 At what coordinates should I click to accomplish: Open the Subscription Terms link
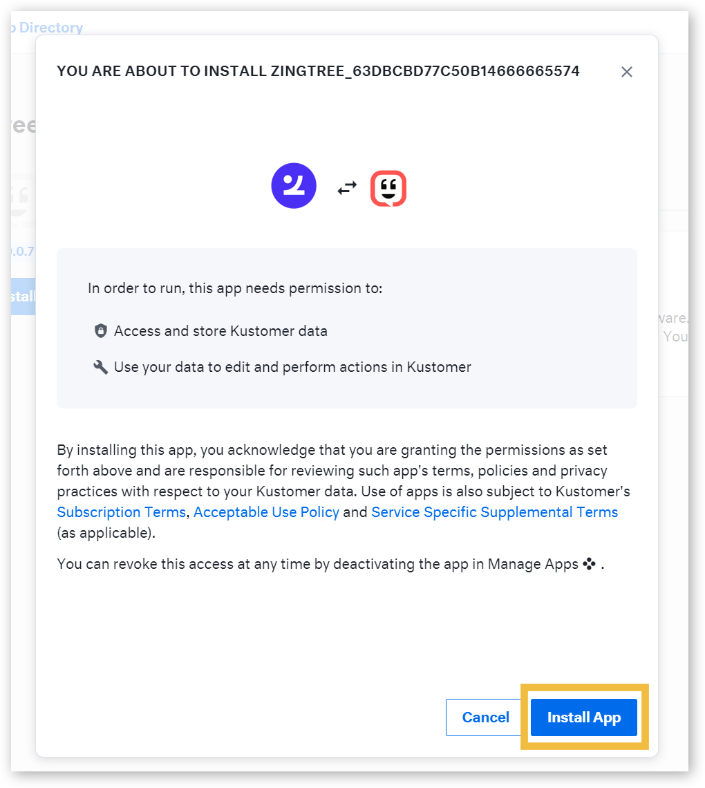click(x=121, y=512)
